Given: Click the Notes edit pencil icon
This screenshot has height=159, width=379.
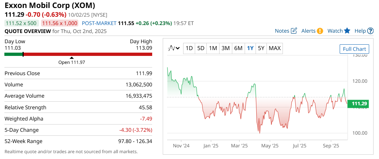Looking at the screenshot, I should [294, 31].
